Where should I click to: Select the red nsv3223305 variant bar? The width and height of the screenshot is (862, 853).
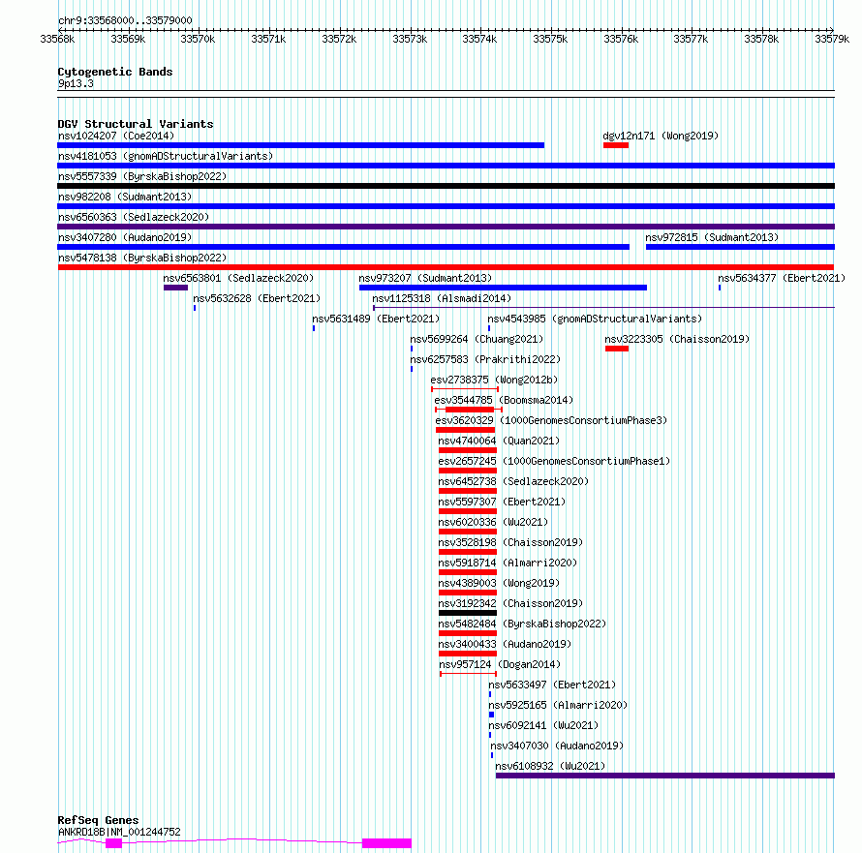pos(617,349)
